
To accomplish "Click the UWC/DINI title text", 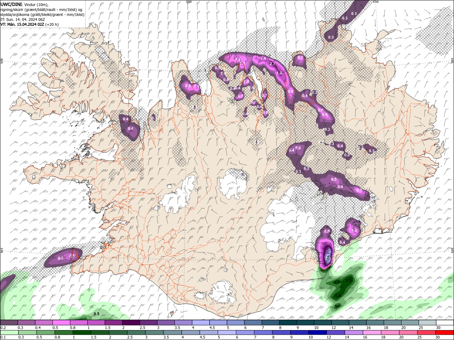I will tap(11, 4).
